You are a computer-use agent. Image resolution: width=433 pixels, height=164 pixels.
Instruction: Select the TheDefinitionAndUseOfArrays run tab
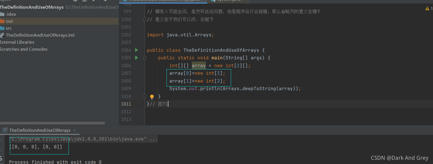(x=40, y=130)
